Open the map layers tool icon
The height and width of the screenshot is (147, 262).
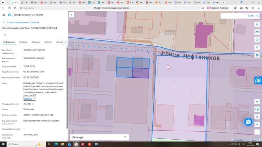click(257, 24)
